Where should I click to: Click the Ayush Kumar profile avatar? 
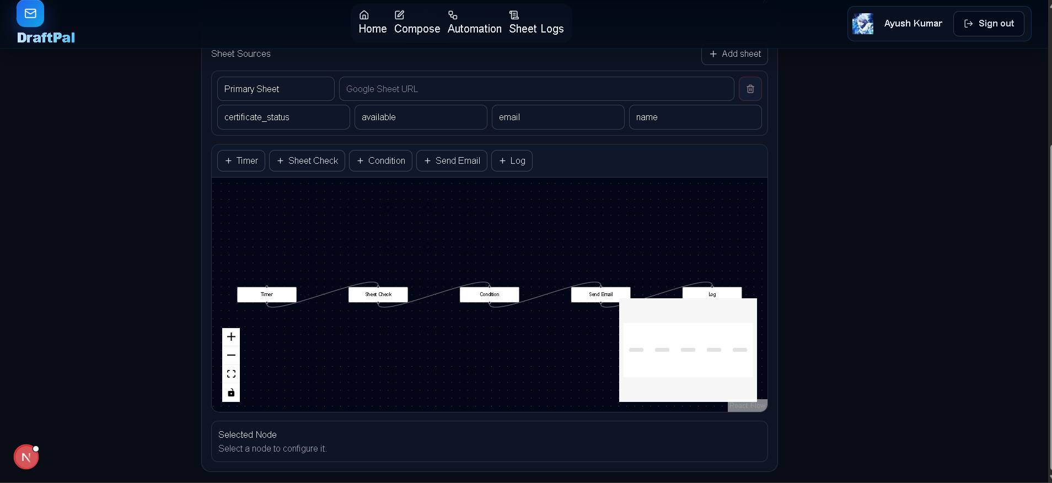pos(863,24)
